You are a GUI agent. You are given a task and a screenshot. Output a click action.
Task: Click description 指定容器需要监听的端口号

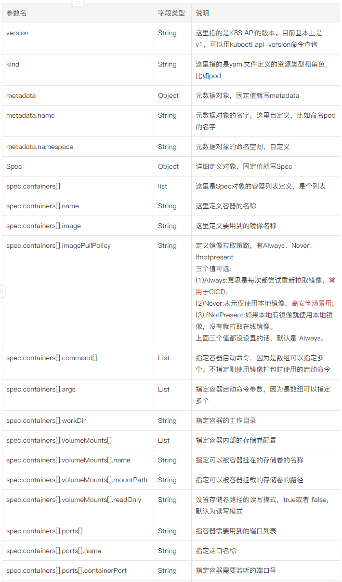click(x=236, y=570)
